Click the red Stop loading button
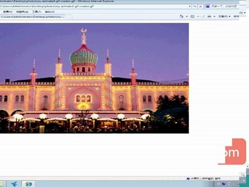 coord(200,6)
